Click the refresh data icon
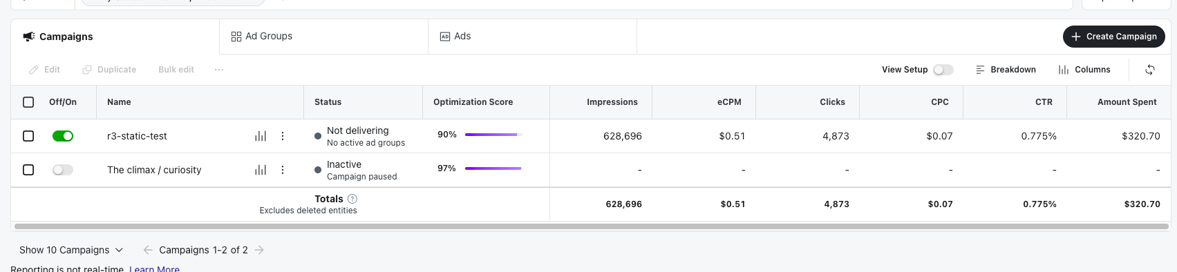Viewport: 1177px width, 272px height. [x=1150, y=70]
